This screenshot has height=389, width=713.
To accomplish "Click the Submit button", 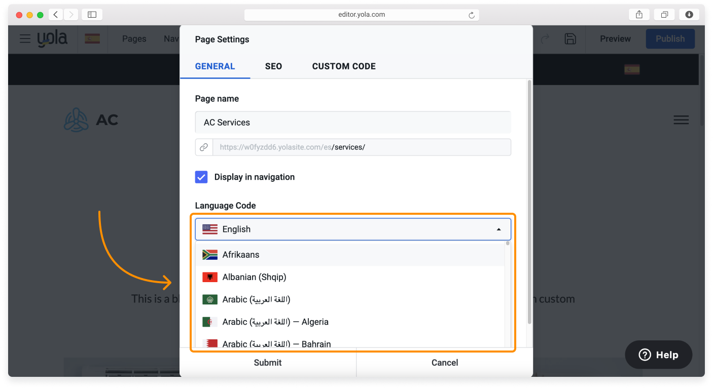I will click(268, 363).
